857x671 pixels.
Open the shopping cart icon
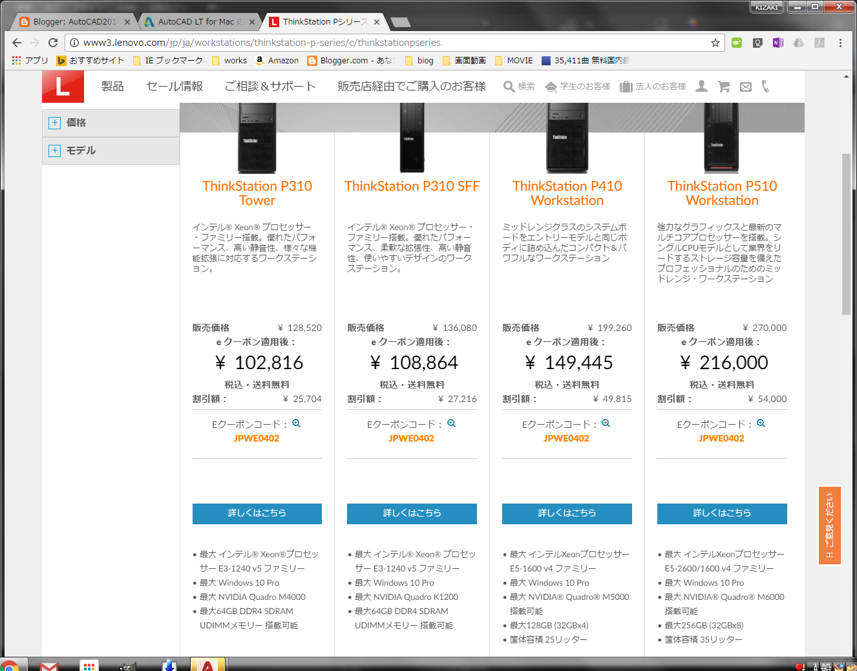tap(724, 87)
